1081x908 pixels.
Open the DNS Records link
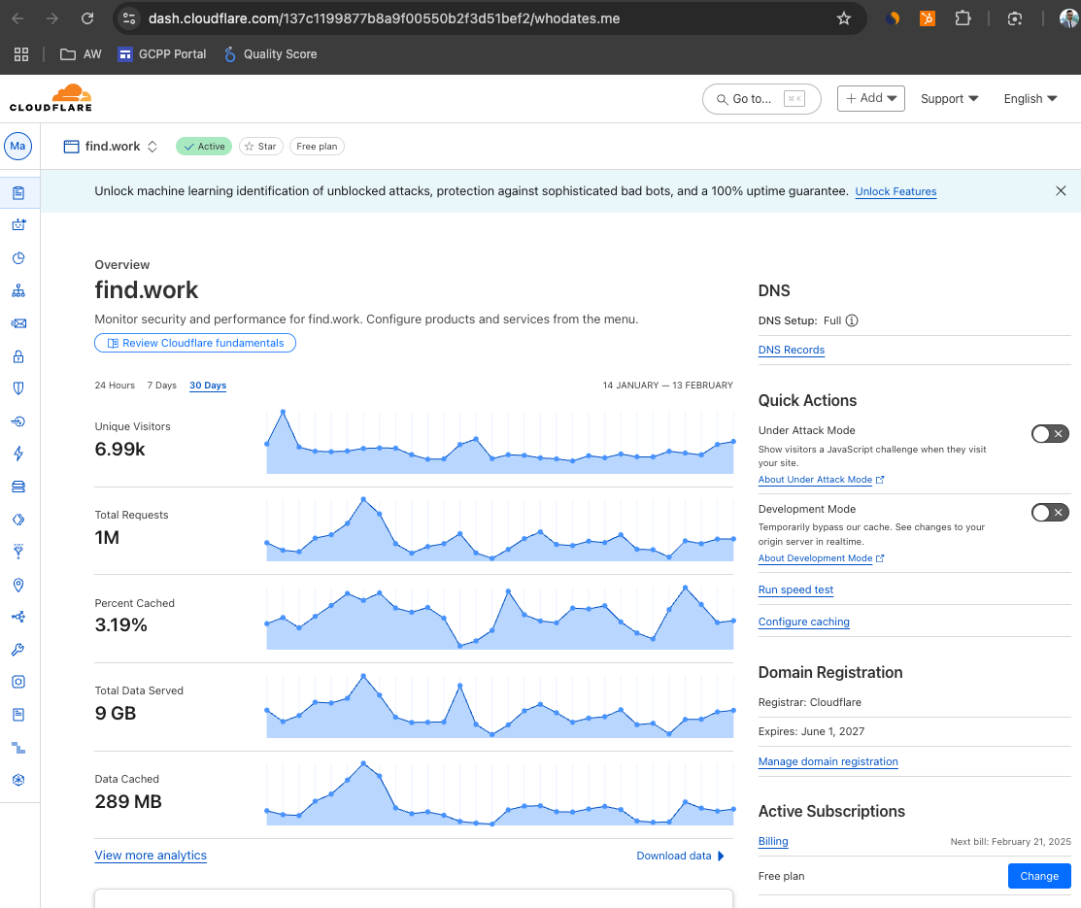pos(792,351)
